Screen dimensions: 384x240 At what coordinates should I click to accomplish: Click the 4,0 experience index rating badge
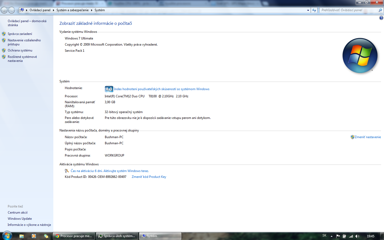[x=109, y=89]
